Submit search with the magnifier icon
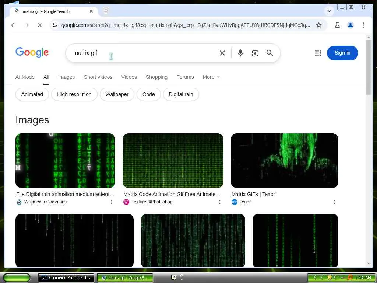This screenshot has height=283, width=377. (269, 53)
